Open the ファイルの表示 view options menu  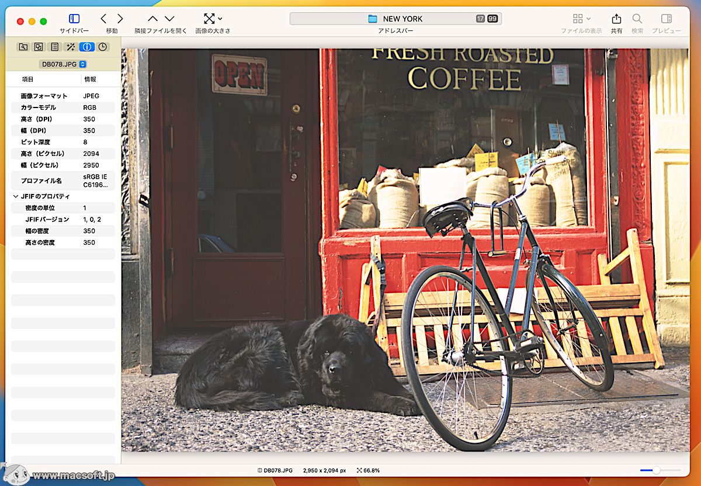pyautogui.click(x=581, y=19)
